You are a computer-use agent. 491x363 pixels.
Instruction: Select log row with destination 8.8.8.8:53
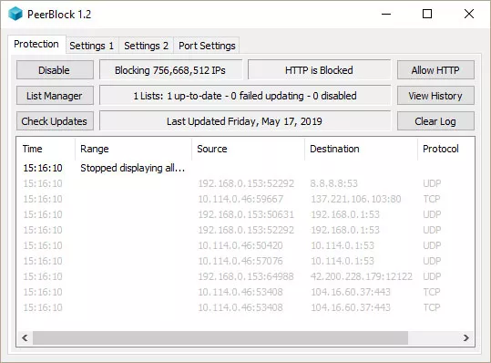pos(246,183)
